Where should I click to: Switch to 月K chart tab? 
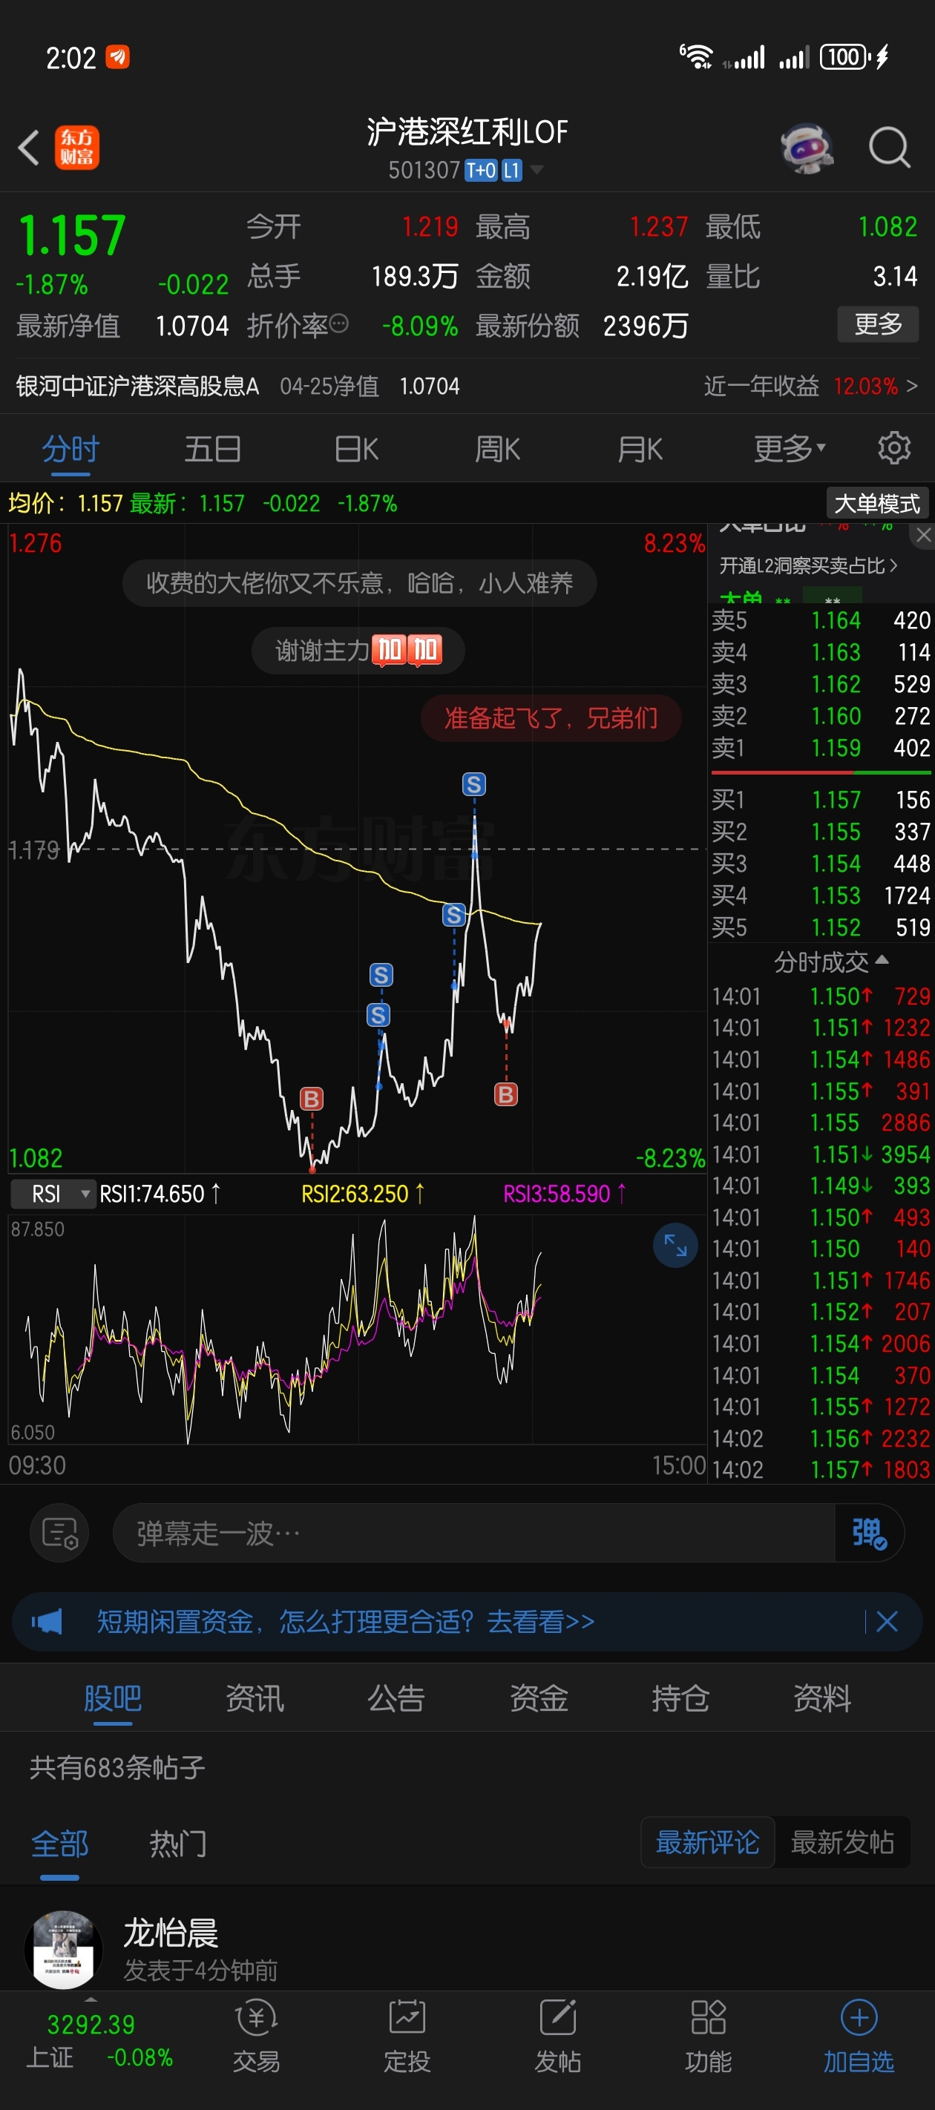[640, 448]
